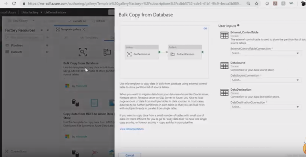306x157 pixels.
Task: Click the Microsoft logo on HDFS card
Action: 67,137
